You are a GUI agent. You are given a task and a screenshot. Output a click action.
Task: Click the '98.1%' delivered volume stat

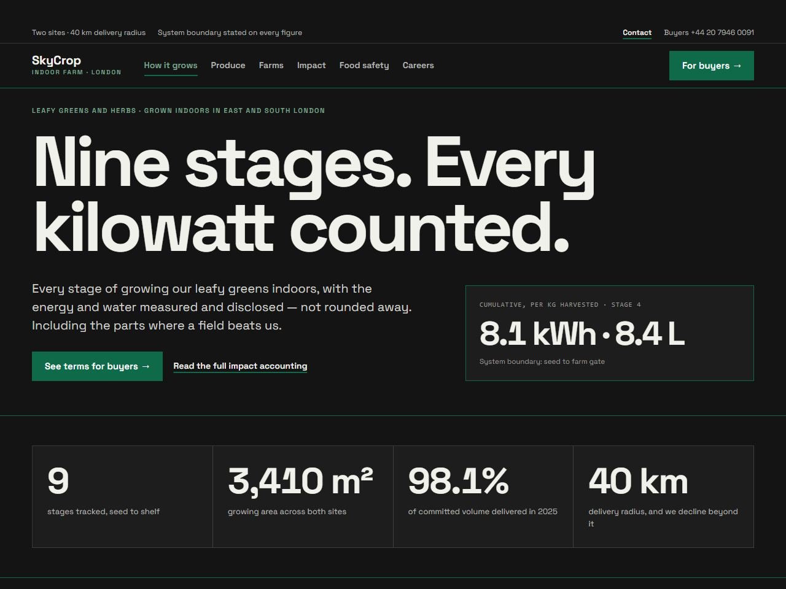coord(458,480)
